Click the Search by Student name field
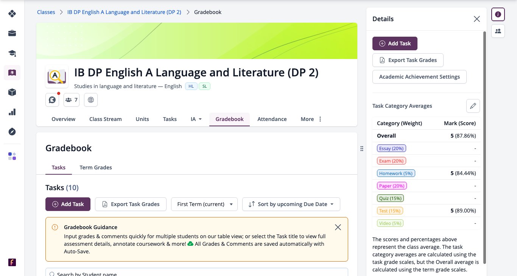This screenshot has height=276, width=517. click(x=197, y=272)
